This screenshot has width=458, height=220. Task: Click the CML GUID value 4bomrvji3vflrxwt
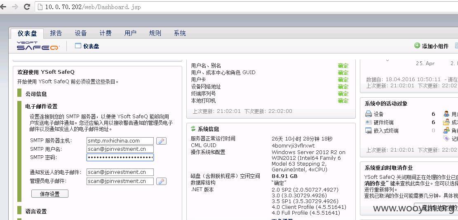click(x=293, y=145)
